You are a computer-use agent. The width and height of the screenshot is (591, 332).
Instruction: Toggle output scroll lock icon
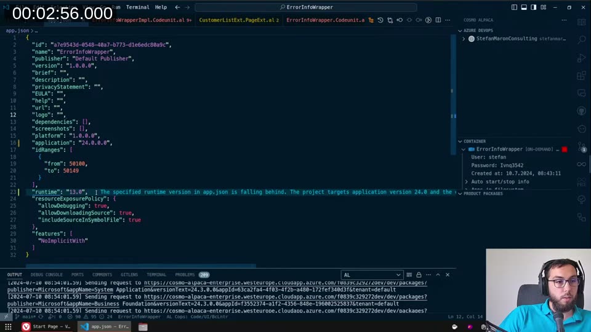coord(419,275)
